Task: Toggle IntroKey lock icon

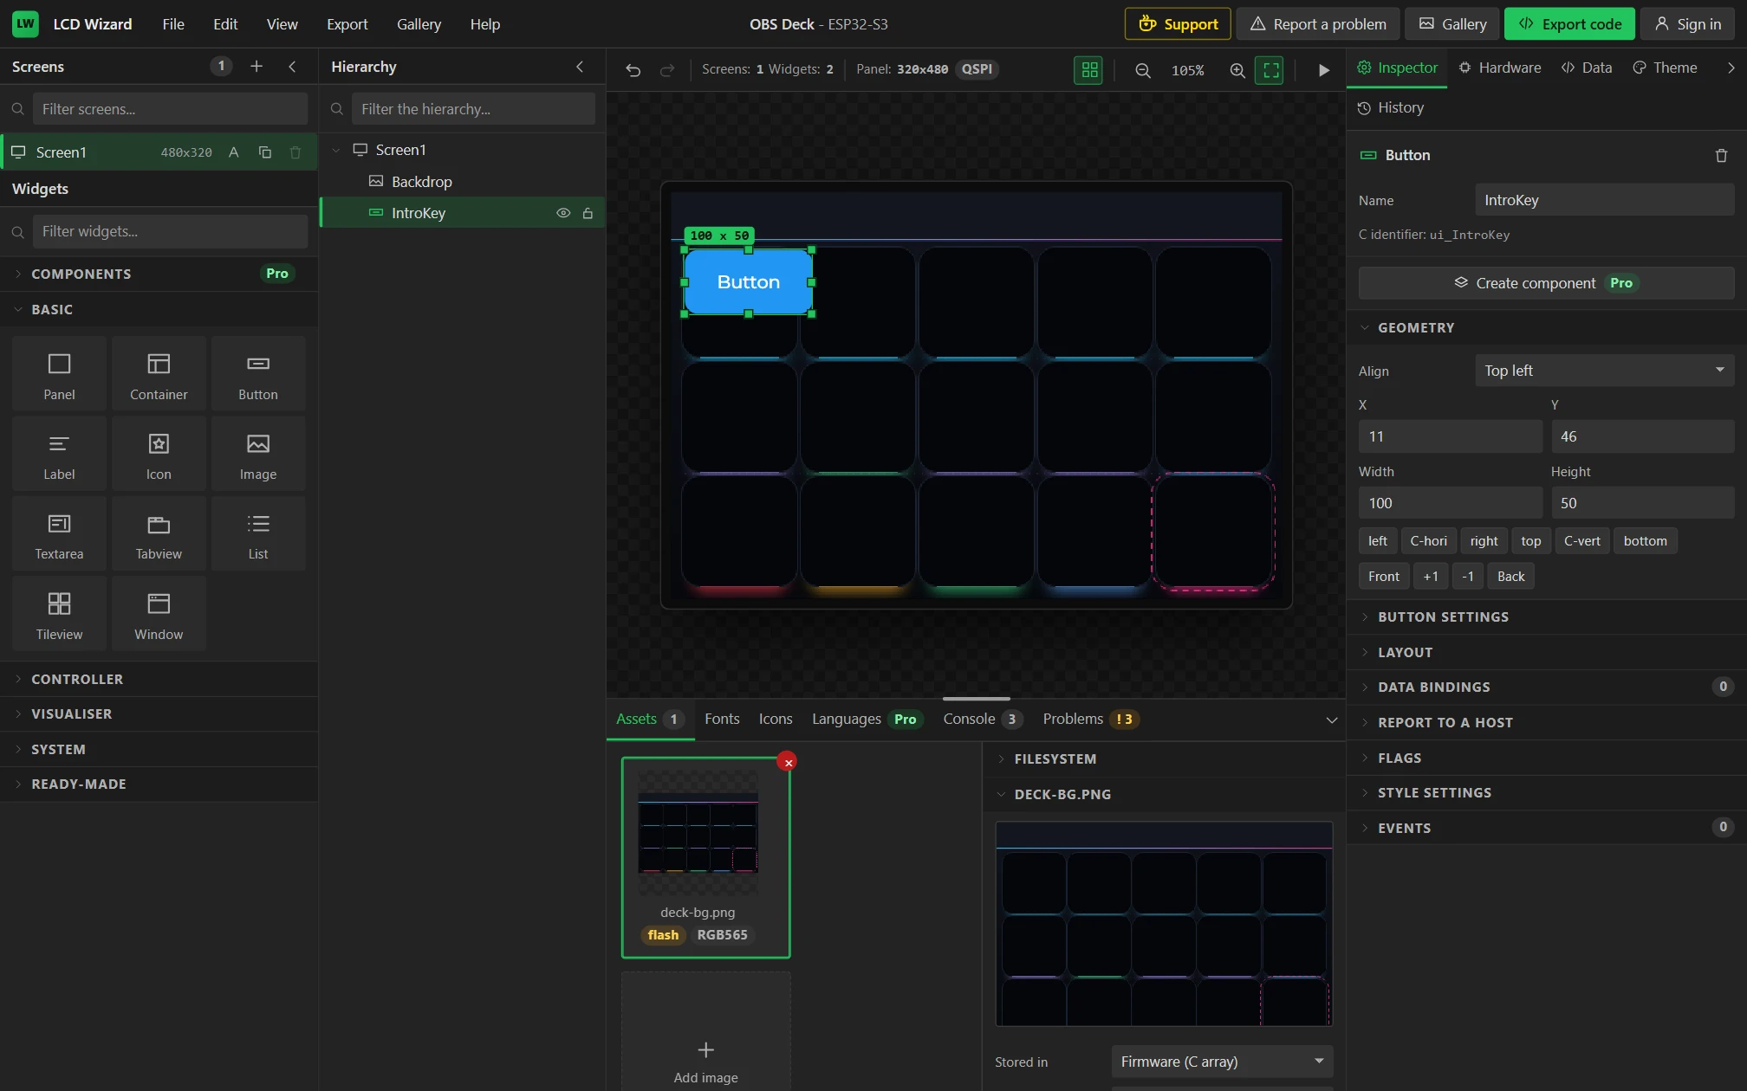Action: pos(588,213)
